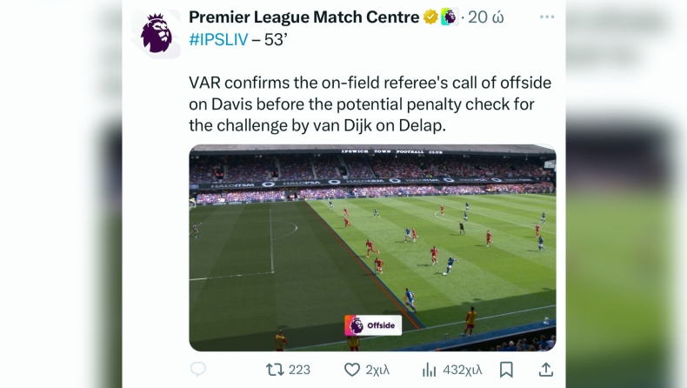Click the reply speech bubble icon

point(198,370)
